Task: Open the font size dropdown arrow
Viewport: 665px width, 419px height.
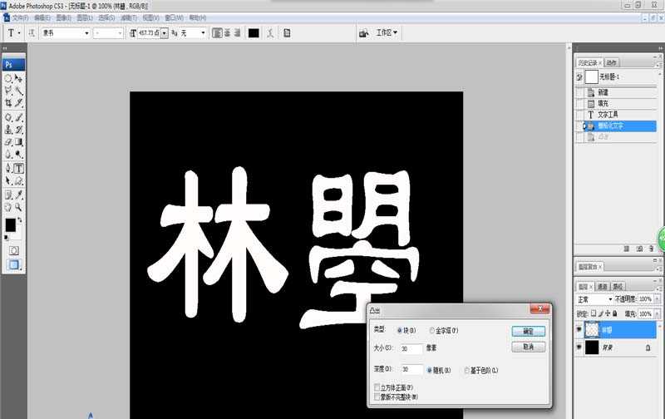Action: click(164, 33)
